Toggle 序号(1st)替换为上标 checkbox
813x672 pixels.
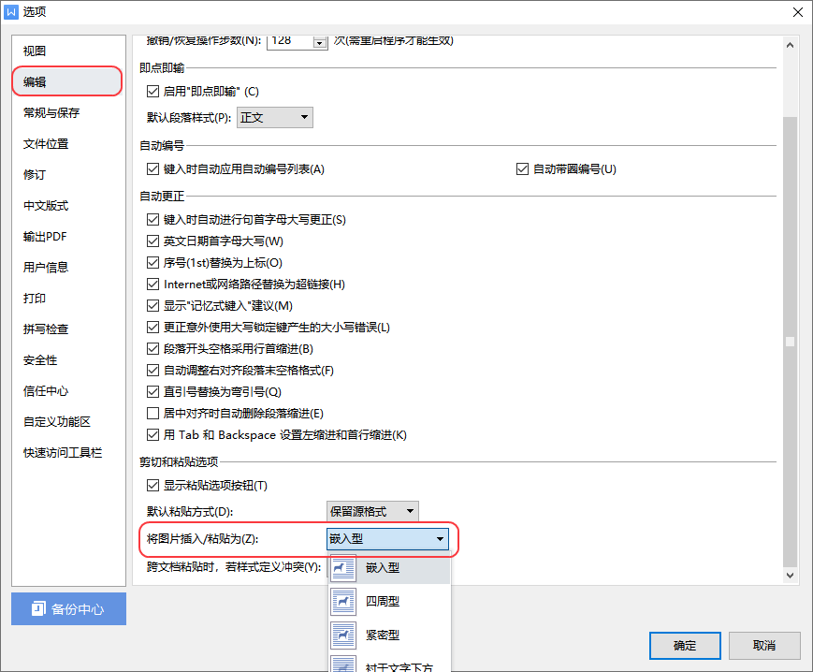click(152, 263)
